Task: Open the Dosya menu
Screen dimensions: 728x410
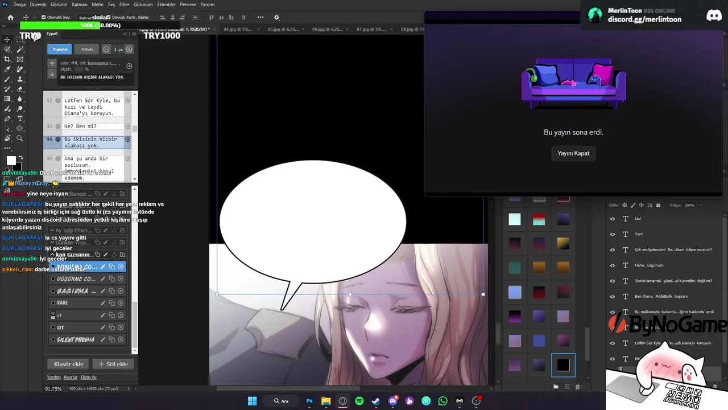Action: 19,5
